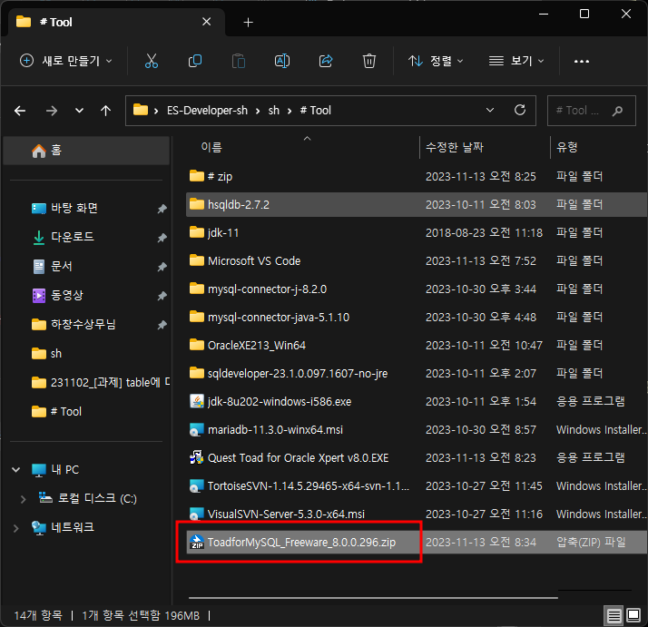Sort by 이름 column header
The height and width of the screenshot is (627, 648).
tap(211, 147)
